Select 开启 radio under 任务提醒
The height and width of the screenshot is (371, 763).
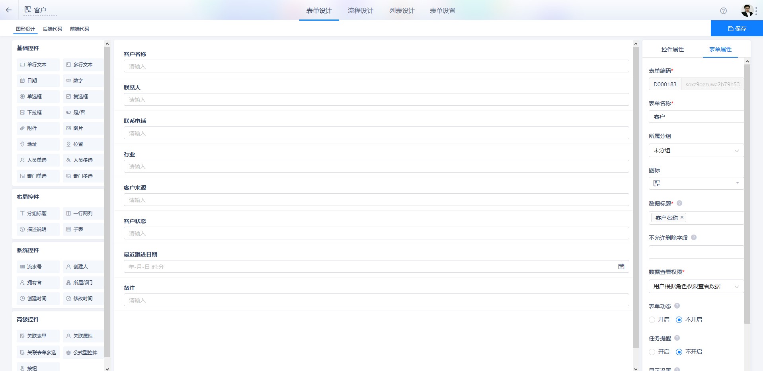(x=652, y=352)
